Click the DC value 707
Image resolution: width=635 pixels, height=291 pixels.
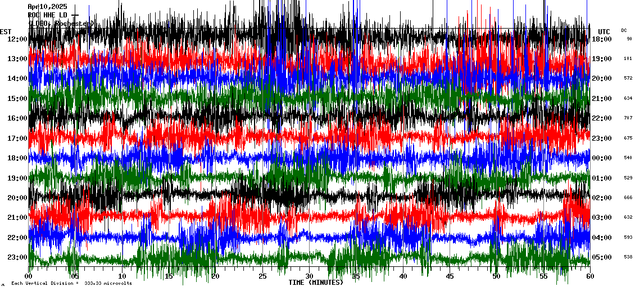628,118
